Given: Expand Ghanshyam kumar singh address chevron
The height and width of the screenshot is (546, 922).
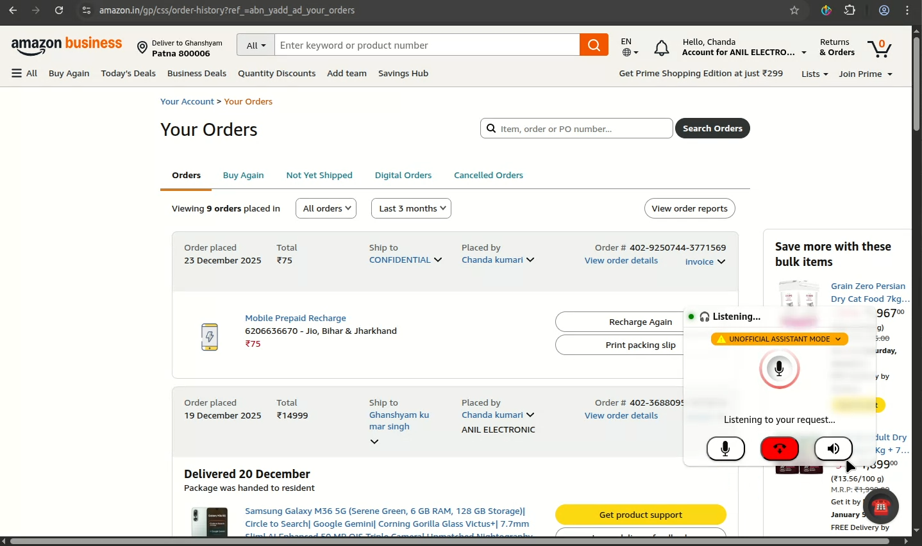Looking at the screenshot, I should 375,442.
